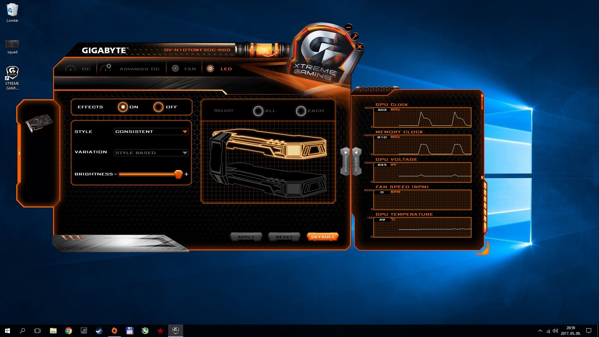
Task: Choose the EACH LED radio option
Action: [301, 111]
